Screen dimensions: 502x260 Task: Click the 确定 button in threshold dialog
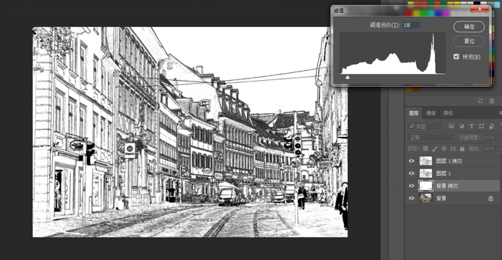point(469,26)
